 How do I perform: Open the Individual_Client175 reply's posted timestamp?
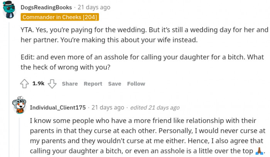[108, 107]
